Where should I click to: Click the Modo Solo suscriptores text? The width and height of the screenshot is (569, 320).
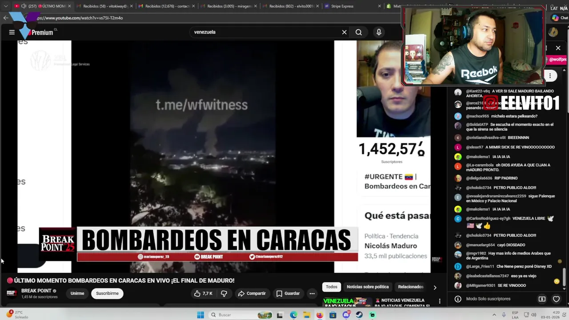pyautogui.click(x=488, y=299)
